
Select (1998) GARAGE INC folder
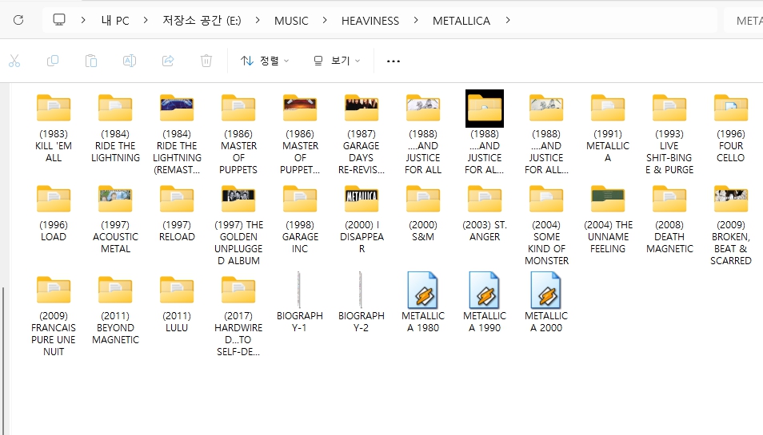click(x=300, y=219)
